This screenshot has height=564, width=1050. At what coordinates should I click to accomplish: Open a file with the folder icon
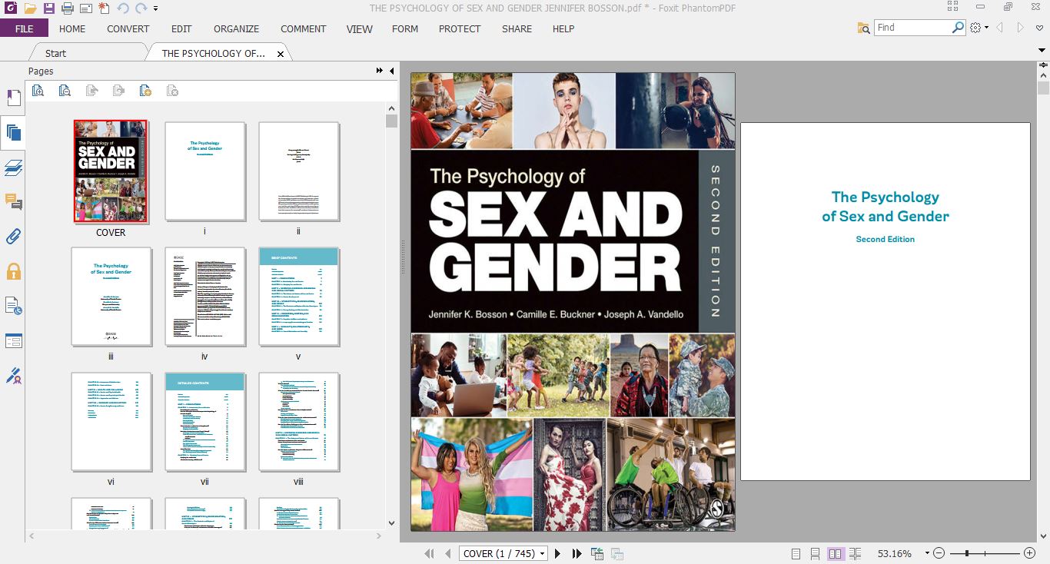click(30, 8)
